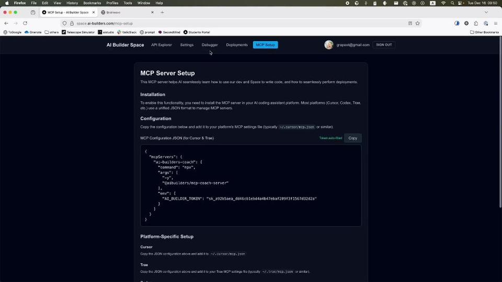Open the Onenote bookmark
Screen dimensions: 502x282
tap(33, 32)
